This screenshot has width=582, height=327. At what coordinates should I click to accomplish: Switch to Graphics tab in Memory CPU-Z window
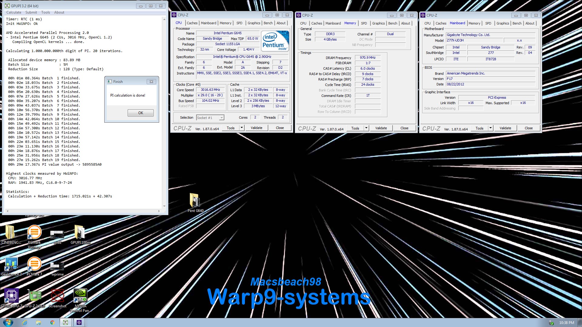pos(378,23)
